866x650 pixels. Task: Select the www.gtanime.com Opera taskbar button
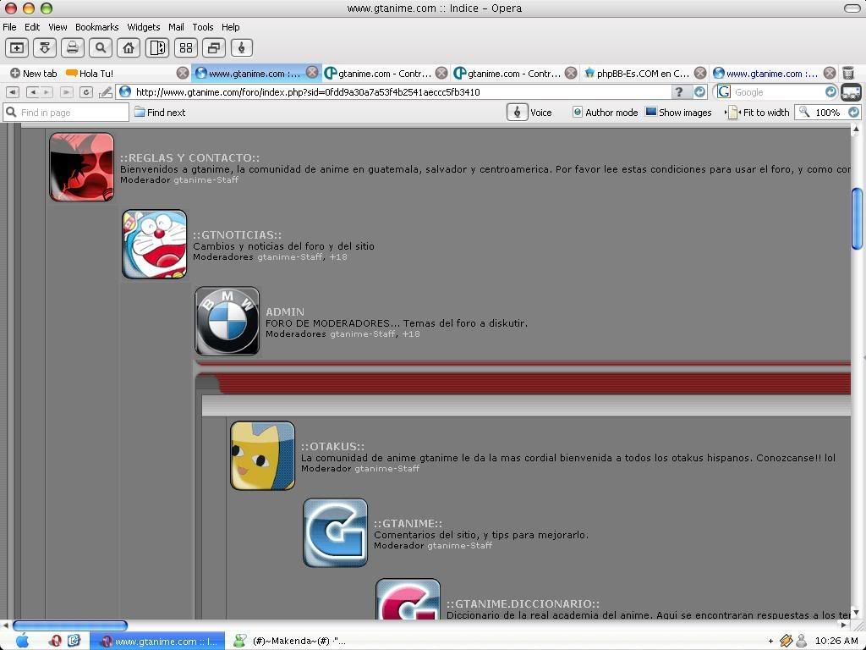click(157, 642)
